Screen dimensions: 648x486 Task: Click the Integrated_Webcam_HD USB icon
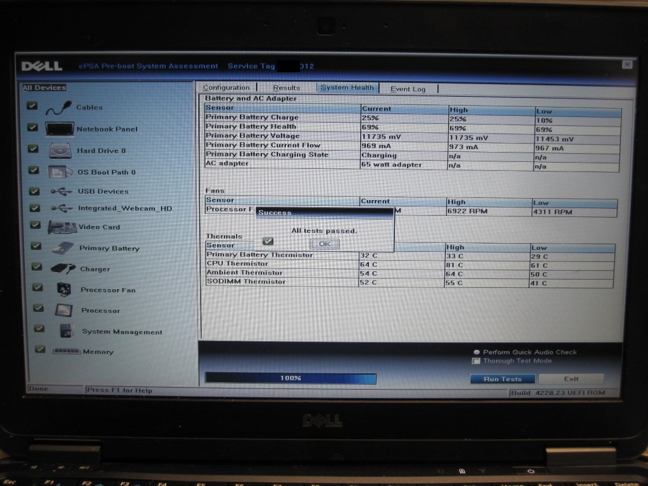coord(61,208)
